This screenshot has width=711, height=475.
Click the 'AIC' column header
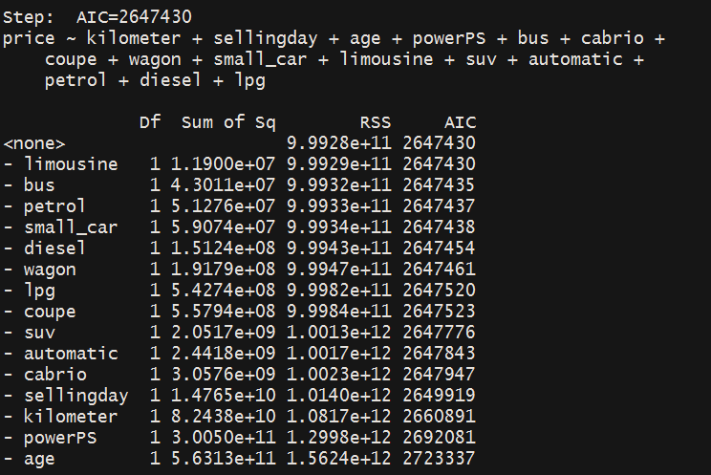pyautogui.click(x=460, y=122)
